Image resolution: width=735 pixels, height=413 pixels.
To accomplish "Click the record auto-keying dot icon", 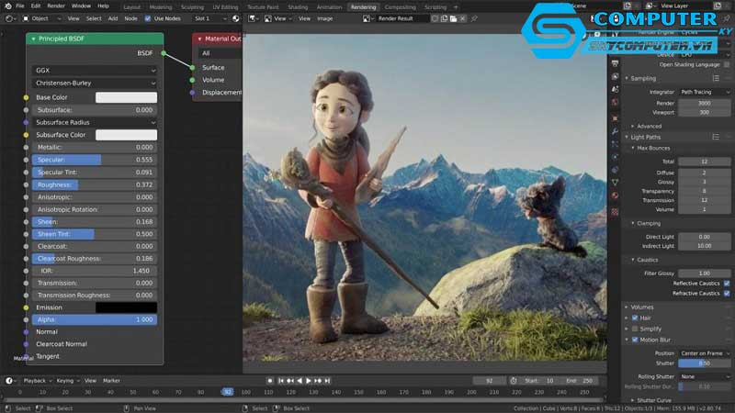I will coord(269,380).
